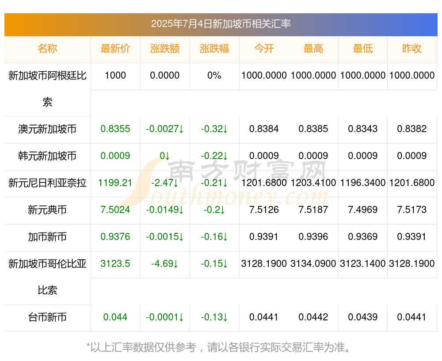Click the 加币新币 row name

click(47, 237)
